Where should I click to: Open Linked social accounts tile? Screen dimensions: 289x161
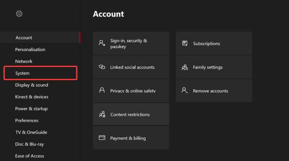131,67
